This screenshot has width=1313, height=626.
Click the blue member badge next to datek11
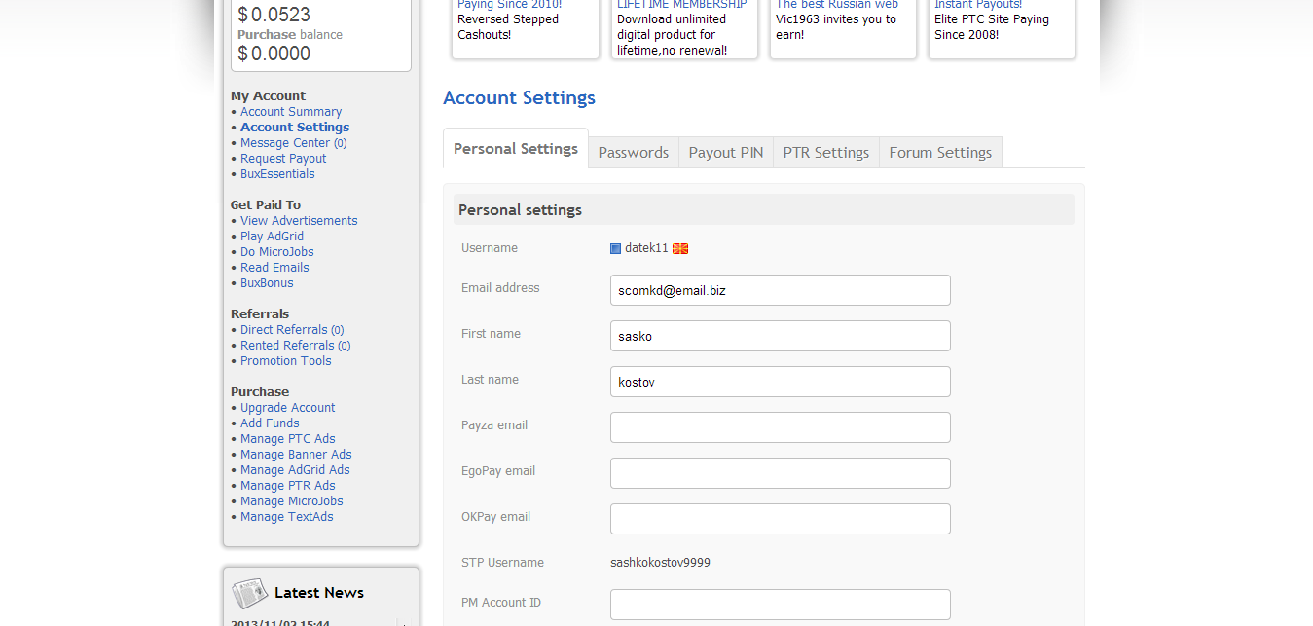point(615,248)
